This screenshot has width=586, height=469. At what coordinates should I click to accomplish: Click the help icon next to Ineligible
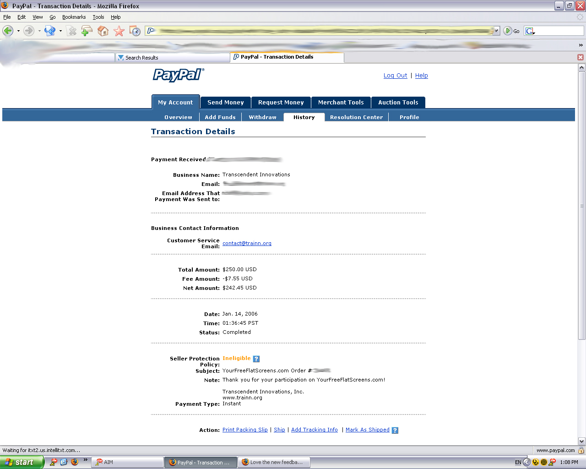[256, 359]
